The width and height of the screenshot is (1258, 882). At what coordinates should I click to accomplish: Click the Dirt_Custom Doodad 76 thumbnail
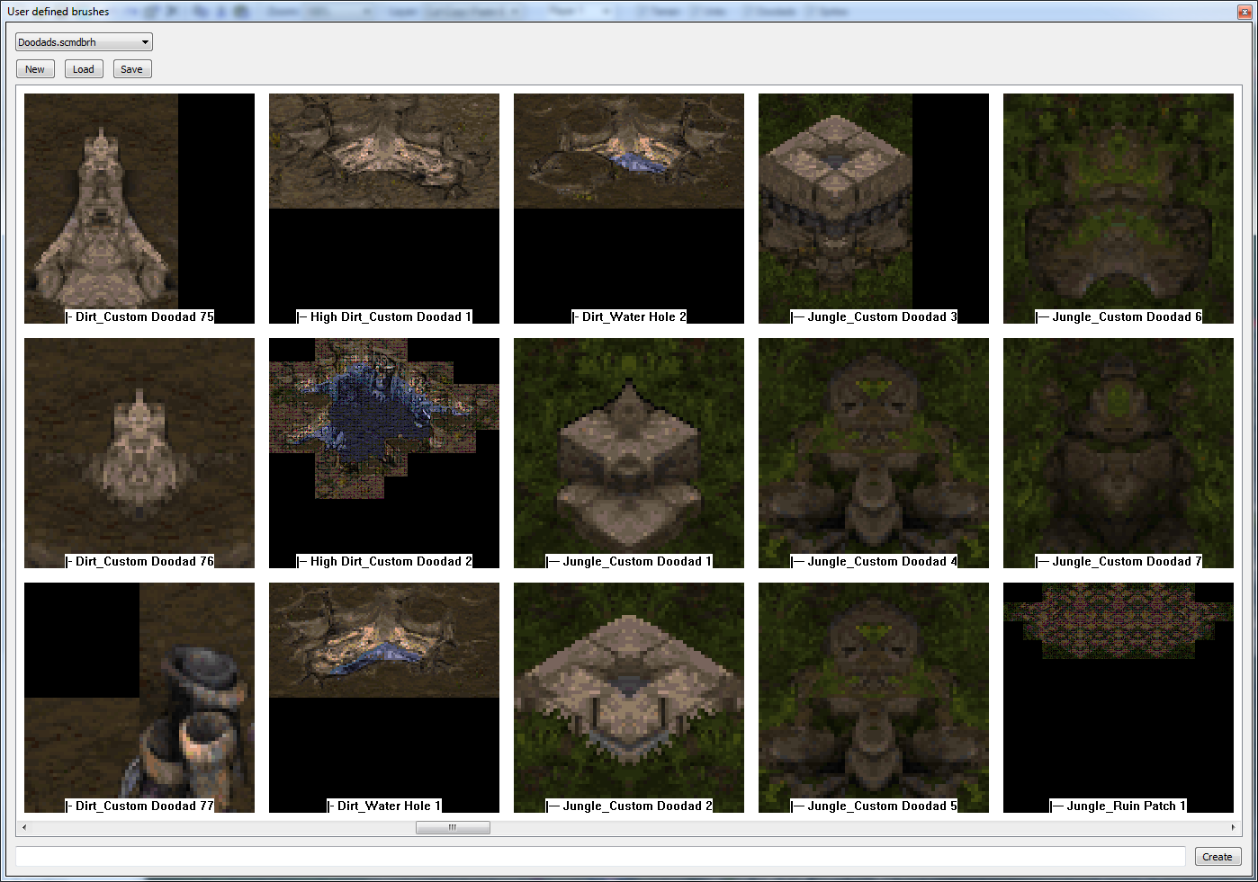coord(139,453)
